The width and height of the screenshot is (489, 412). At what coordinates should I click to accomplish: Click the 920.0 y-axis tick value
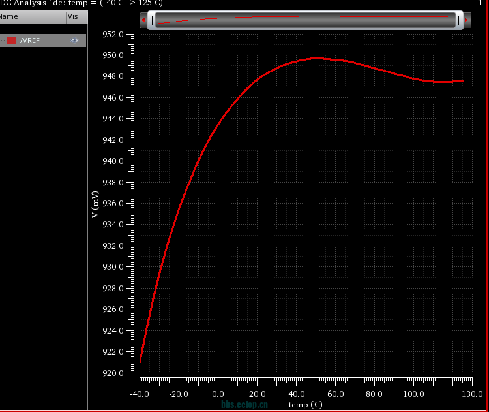[113, 373]
